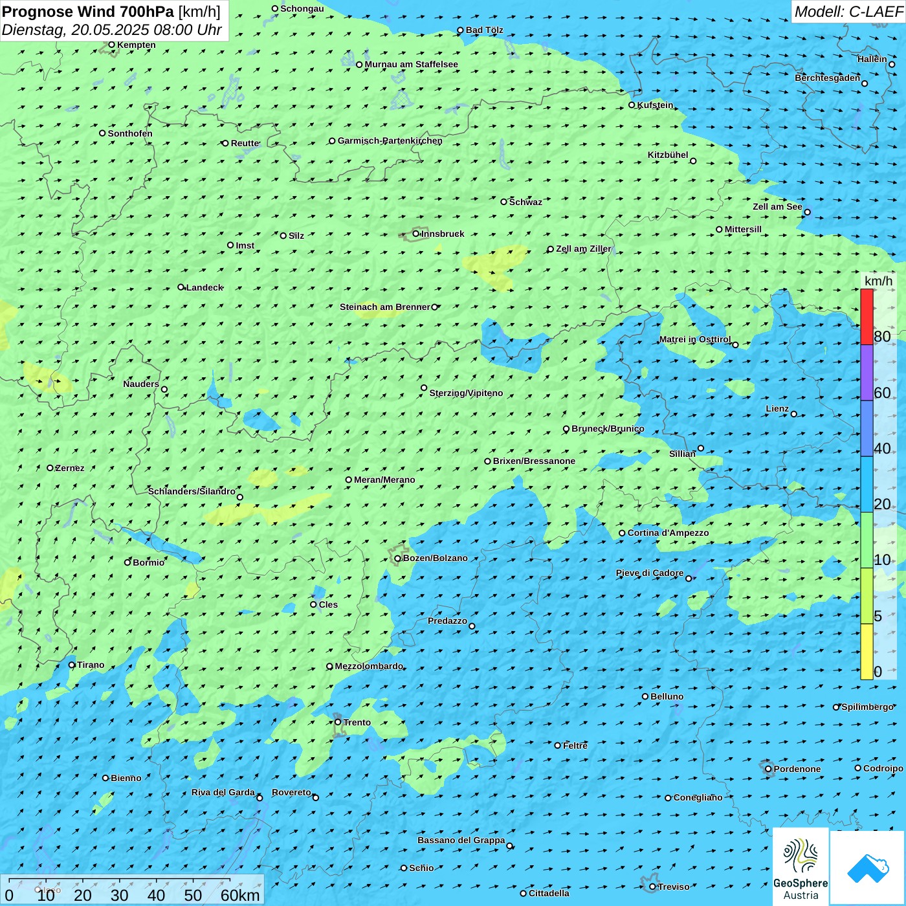Click the 'Prognose Wind 700hPa' title
The width and height of the screenshot is (906, 906).
(x=89, y=12)
